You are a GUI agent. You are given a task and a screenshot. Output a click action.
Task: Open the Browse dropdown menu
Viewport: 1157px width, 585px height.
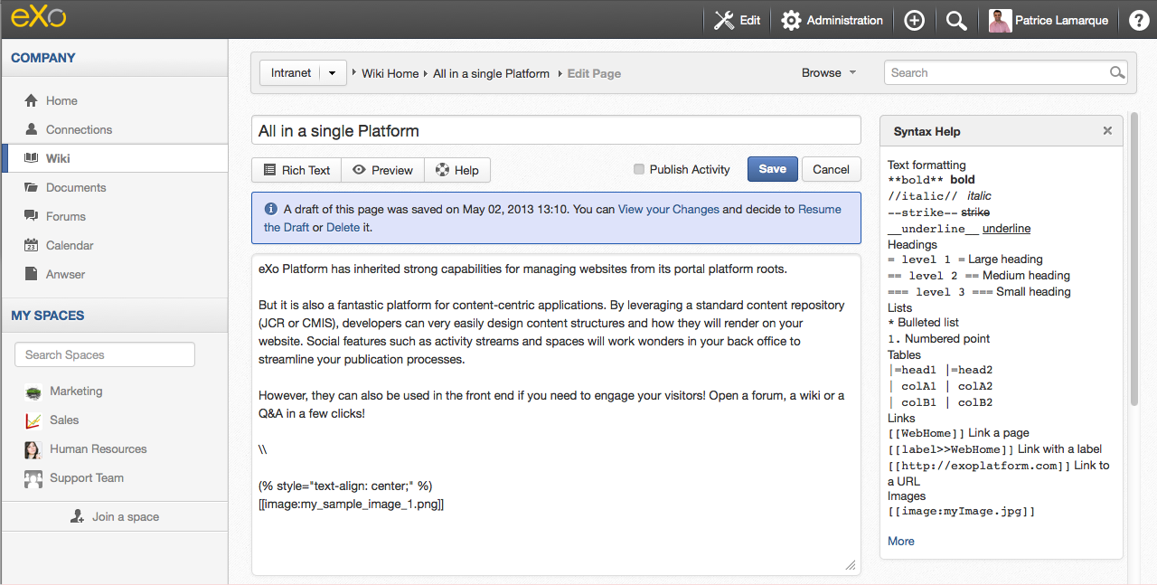pos(829,73)
